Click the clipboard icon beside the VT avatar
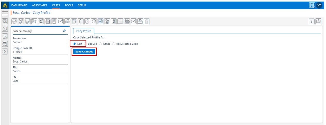Image resolution: width=326 pixels, height=125 pixels. [312, 5]
